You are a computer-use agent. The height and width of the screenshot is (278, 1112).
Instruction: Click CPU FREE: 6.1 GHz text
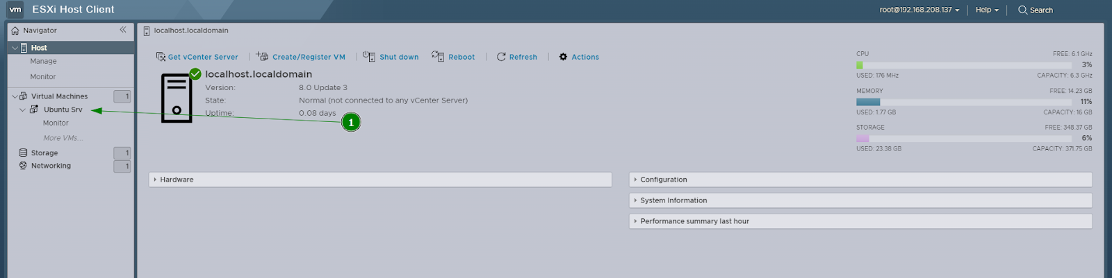pyautogui.click(x=1072, y=54)
